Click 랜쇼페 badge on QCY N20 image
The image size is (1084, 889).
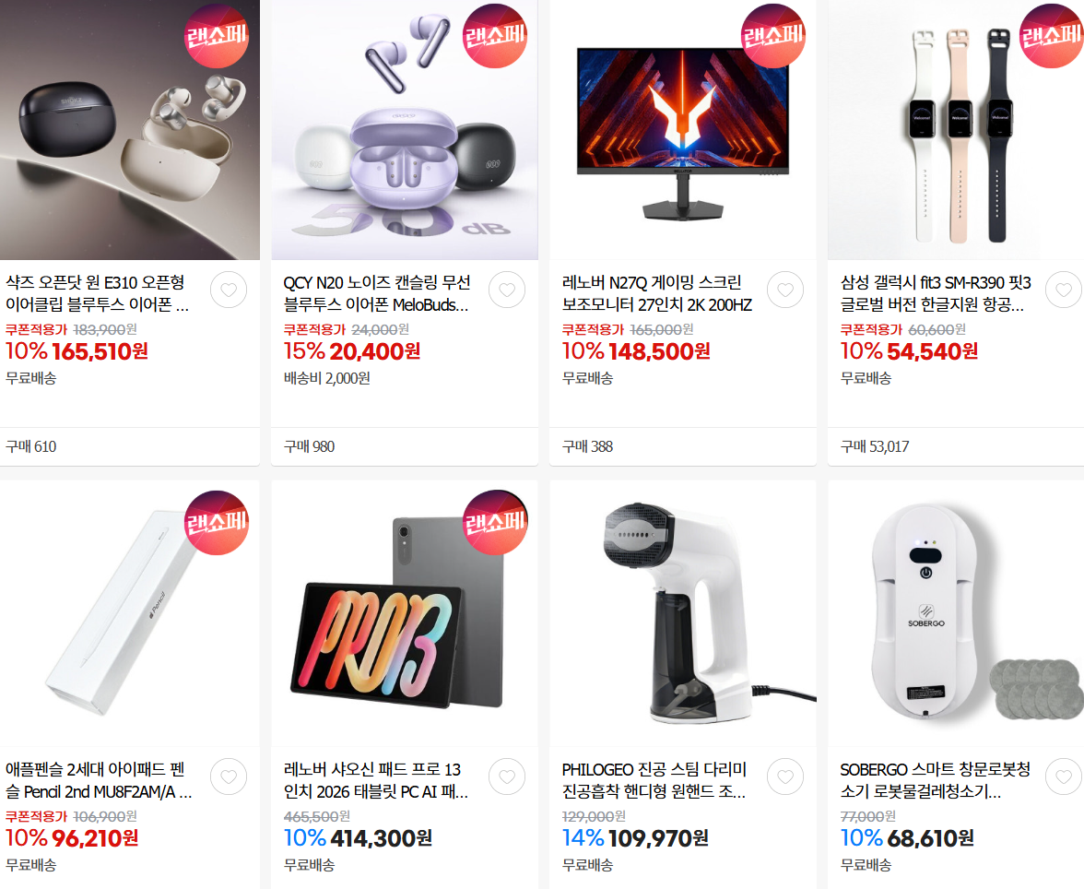click(x=495, y=36)
